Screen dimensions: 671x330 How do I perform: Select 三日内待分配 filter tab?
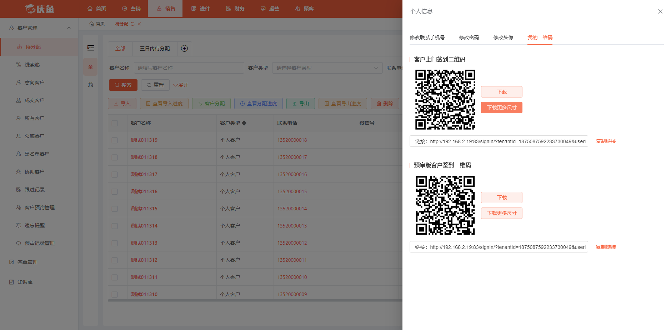(155, 49)
